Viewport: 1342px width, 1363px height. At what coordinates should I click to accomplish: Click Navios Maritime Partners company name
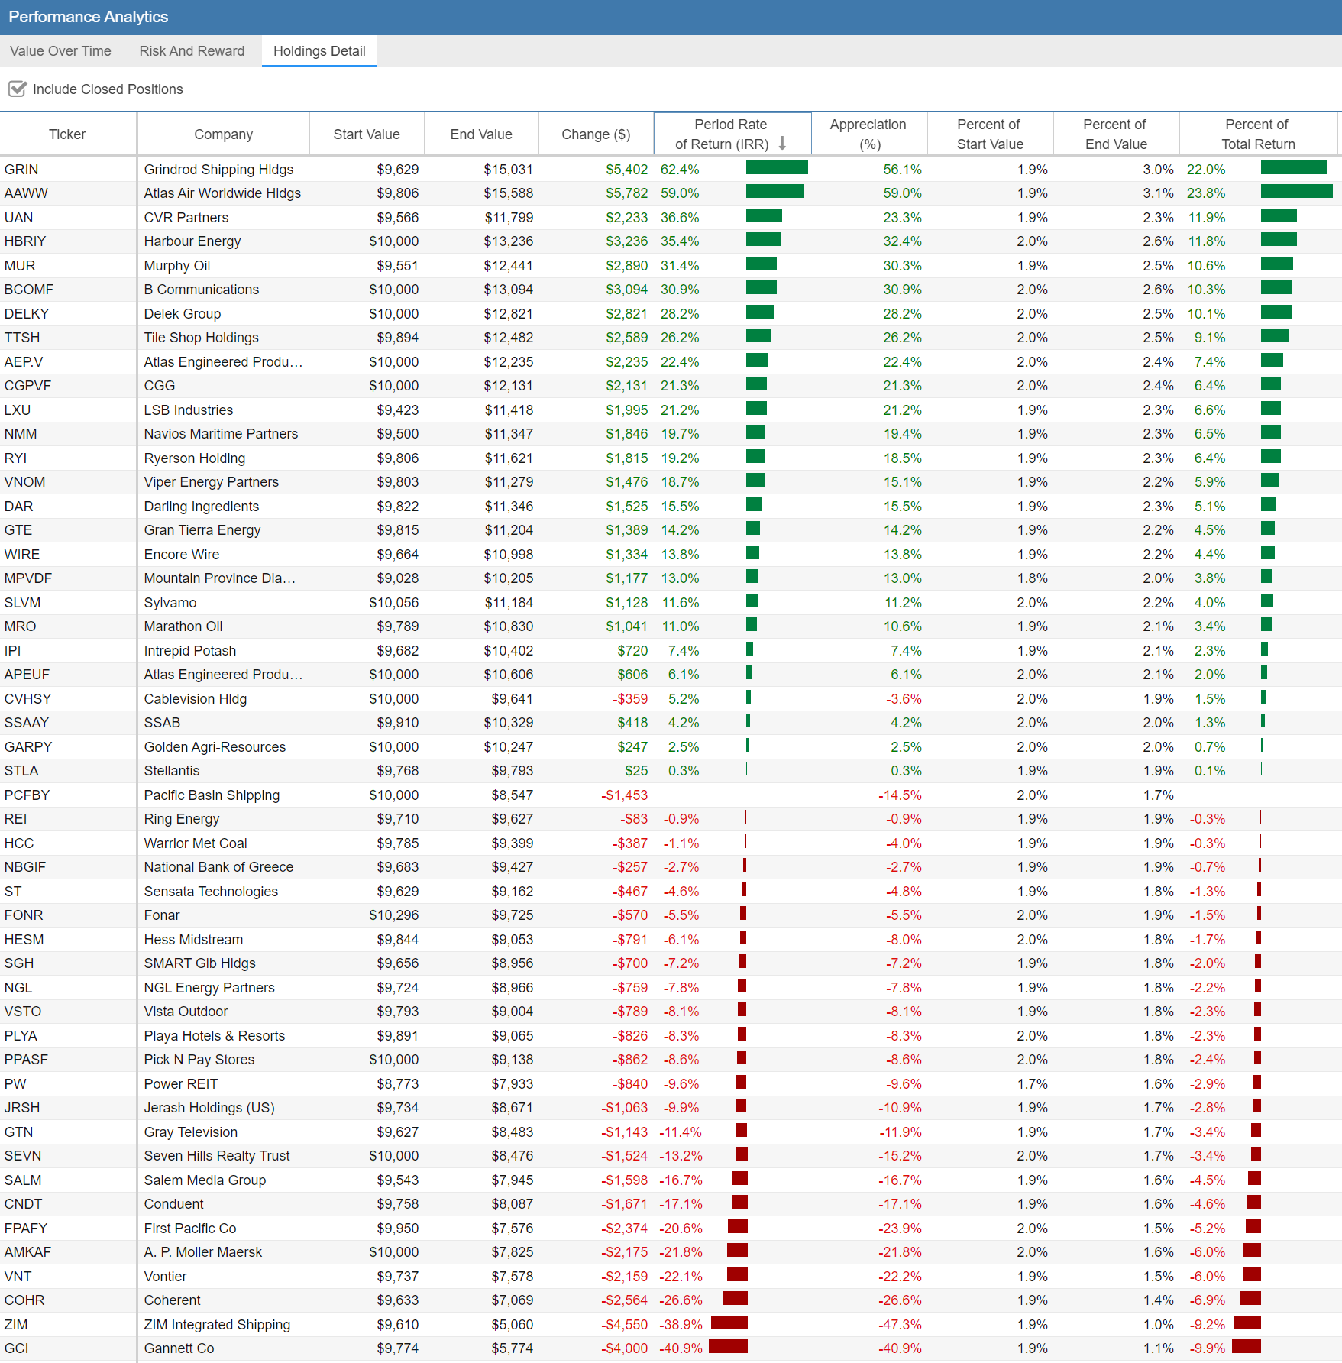click(x=222, y=434)
